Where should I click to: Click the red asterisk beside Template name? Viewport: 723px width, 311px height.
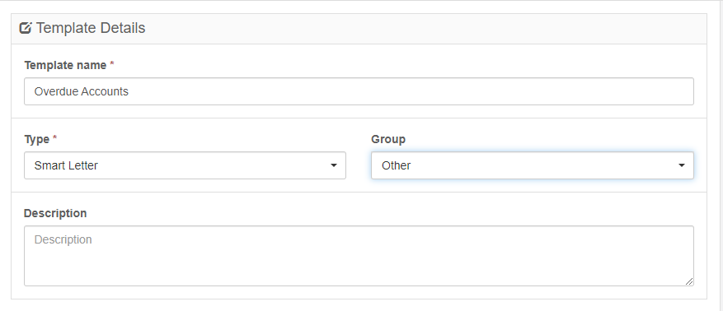tap(111, 65)
